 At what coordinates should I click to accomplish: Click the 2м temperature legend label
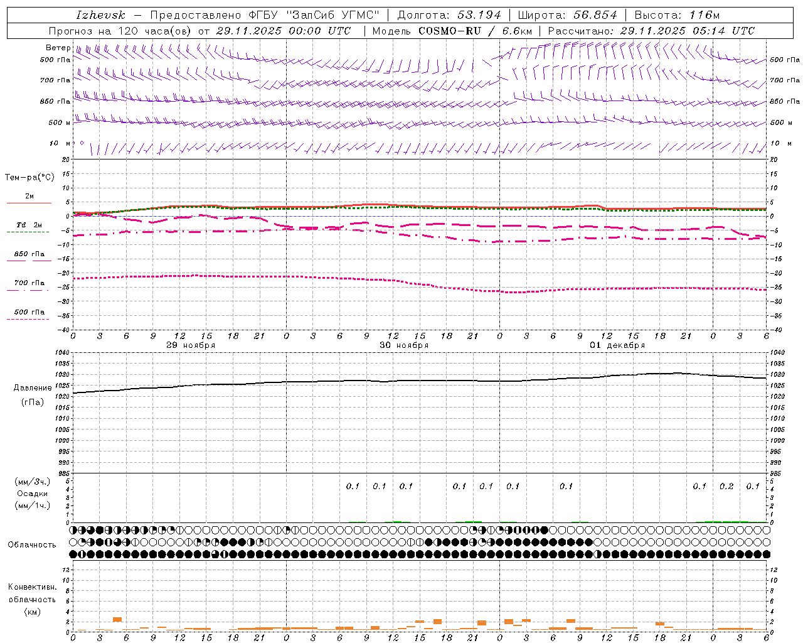[x=29, y=196]
